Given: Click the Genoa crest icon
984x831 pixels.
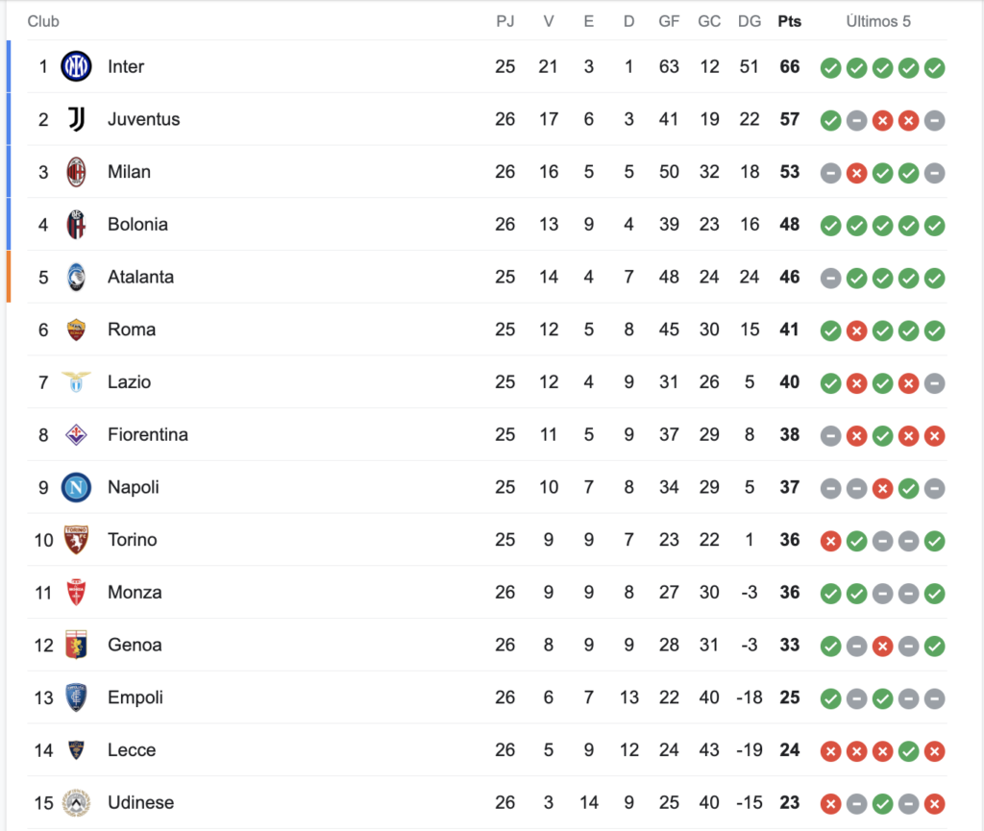Looking at the screenshot, I should tap(76, 645).
